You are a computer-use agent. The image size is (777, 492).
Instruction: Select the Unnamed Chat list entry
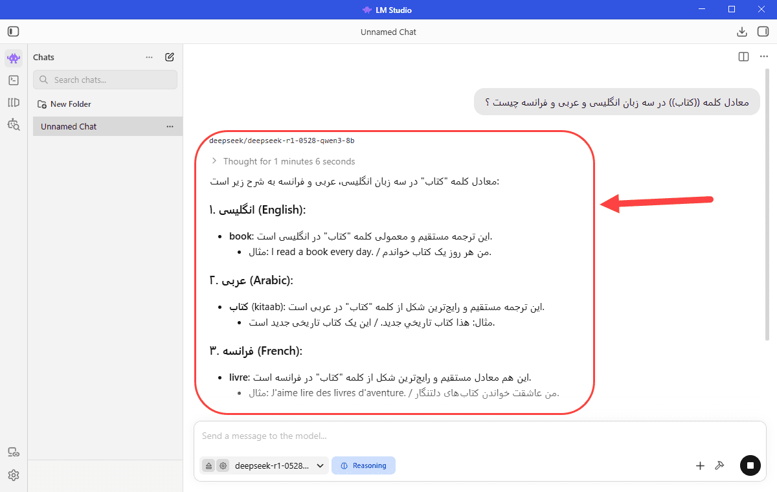tap(107, 126)
